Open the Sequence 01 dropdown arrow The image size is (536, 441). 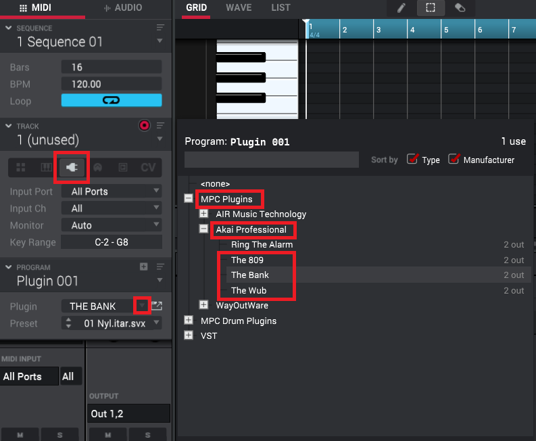click(160, 41)
